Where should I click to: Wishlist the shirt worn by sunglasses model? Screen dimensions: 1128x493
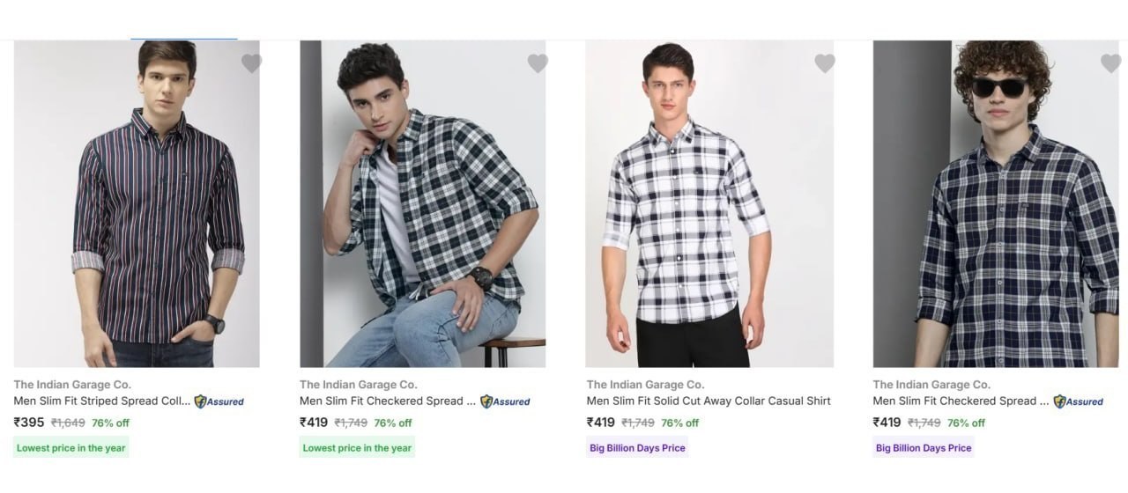(x=1110, y=63)
